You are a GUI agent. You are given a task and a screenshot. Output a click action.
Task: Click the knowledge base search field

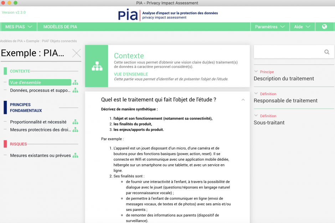point(294,52)
